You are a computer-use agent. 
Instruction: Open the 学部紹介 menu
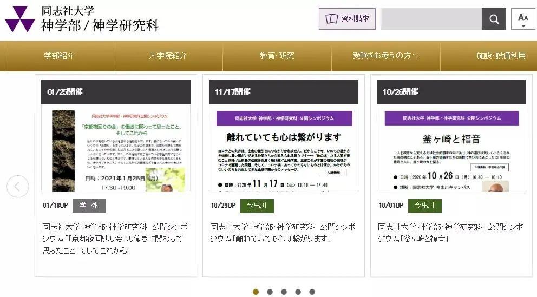(59, 56)
